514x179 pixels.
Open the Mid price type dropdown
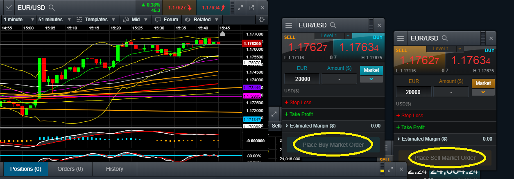(135, 19)
